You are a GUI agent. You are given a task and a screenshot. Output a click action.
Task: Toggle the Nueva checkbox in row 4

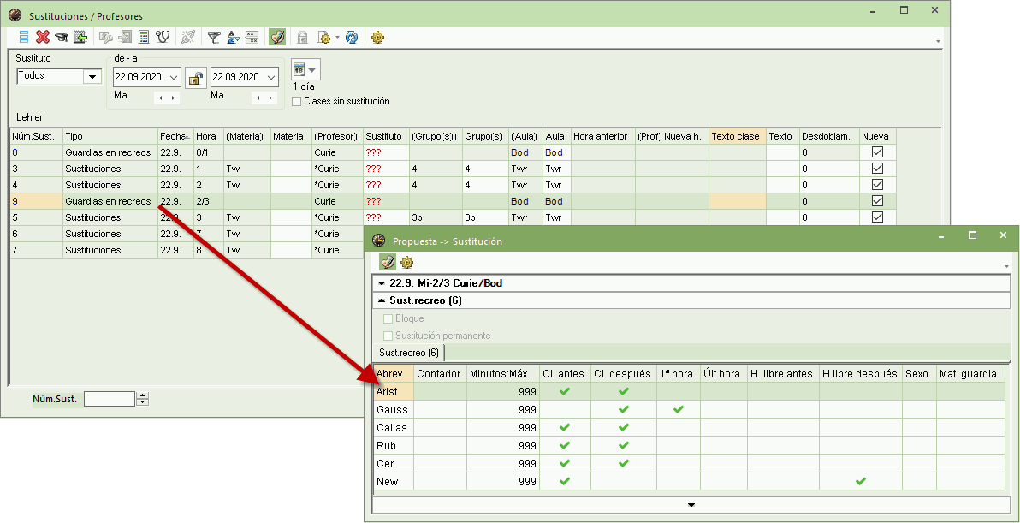click(878, 185)
